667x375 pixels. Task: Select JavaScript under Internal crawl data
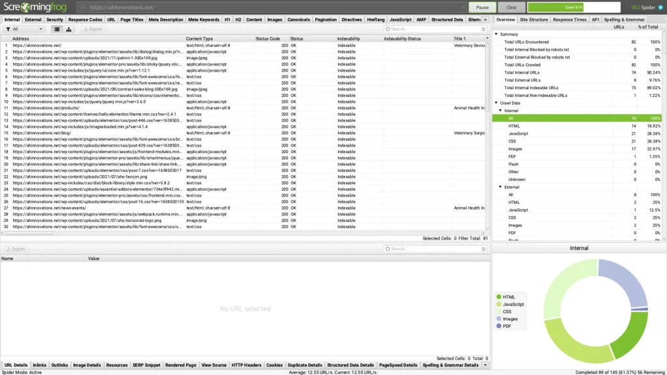518,133
